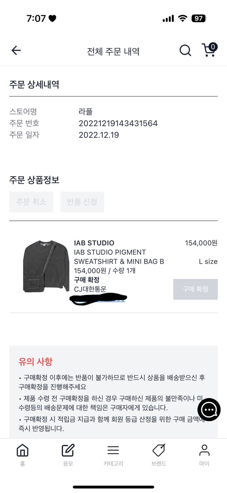
Task: Tap the home icon (홈)
Action: (22, 450)
